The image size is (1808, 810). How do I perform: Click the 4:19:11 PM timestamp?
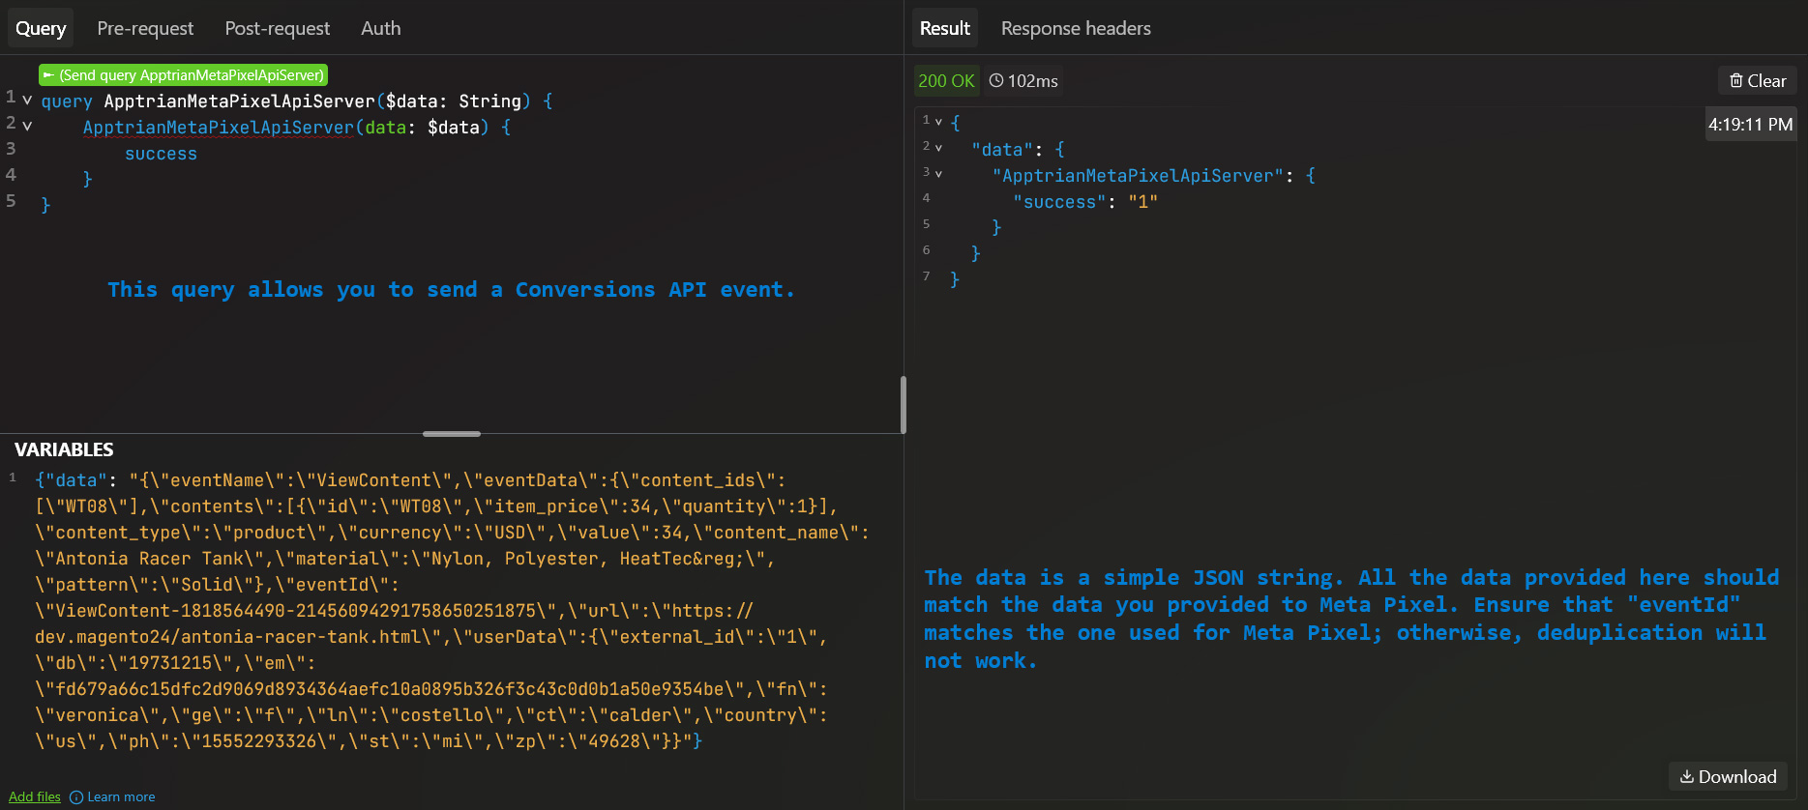click(x=1750, y=125)
